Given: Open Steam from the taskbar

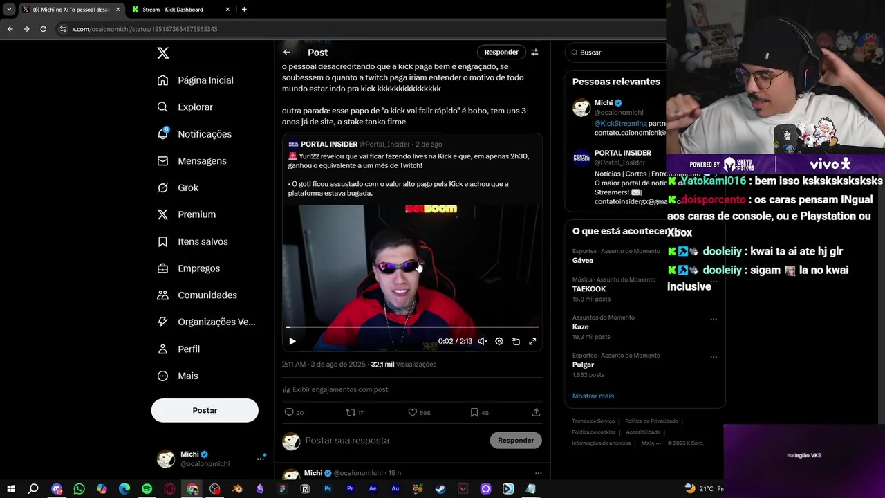Looking at the screenshot, I should (440, 489).
